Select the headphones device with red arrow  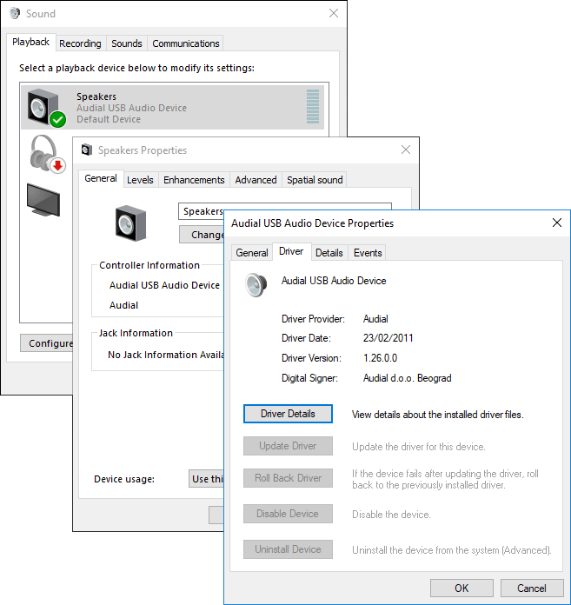[x=47, y=154]
